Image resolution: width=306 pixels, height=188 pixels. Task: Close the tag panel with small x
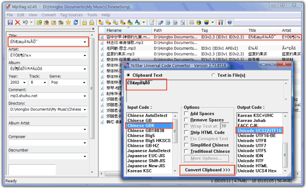(x=93, y=29)
